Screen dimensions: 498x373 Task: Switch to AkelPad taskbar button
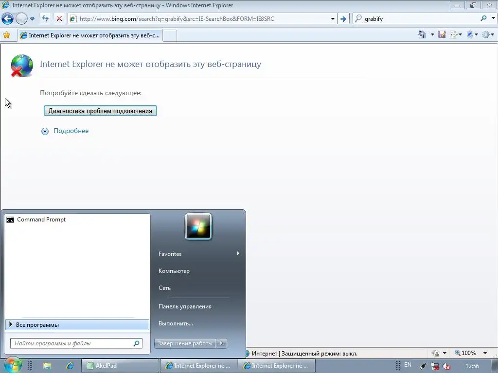tap(120, 366)
